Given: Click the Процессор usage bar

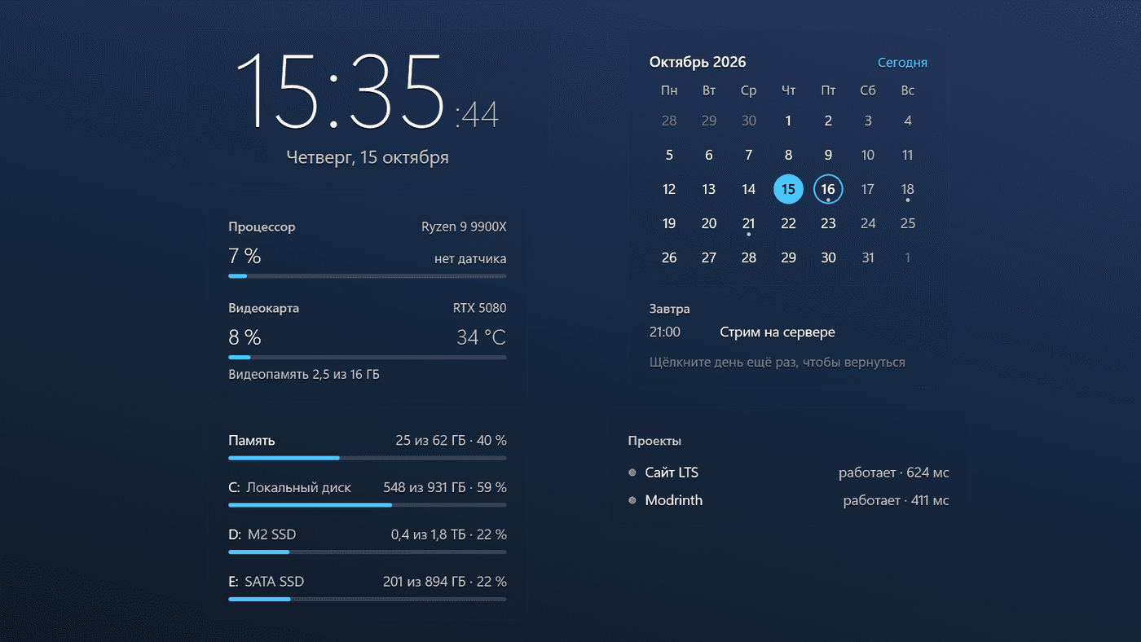Looking at the screenshot, I should click(x=368, y=276).
